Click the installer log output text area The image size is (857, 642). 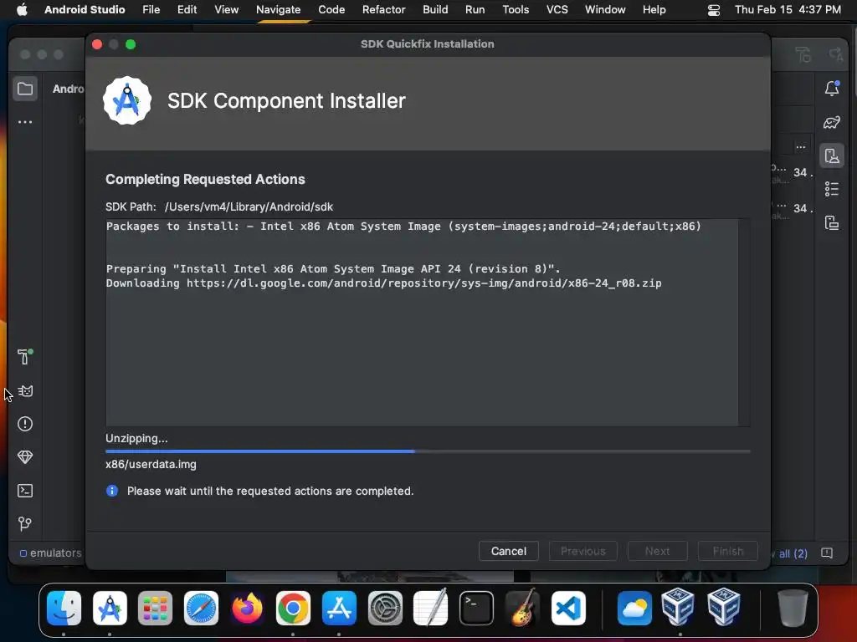(x=422, y=322)
